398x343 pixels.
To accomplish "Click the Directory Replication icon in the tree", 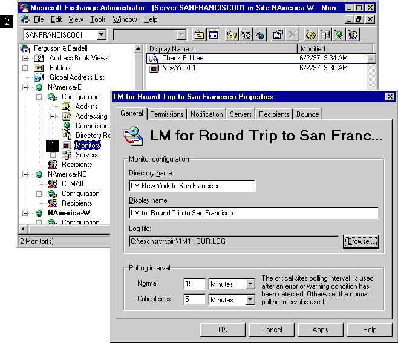I will click(67, 136).
